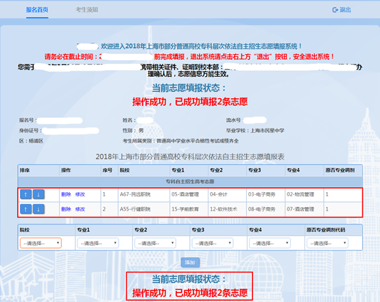Modify the second choice A55-行健职院
This screenshot has width=380, height=302.
80,209
